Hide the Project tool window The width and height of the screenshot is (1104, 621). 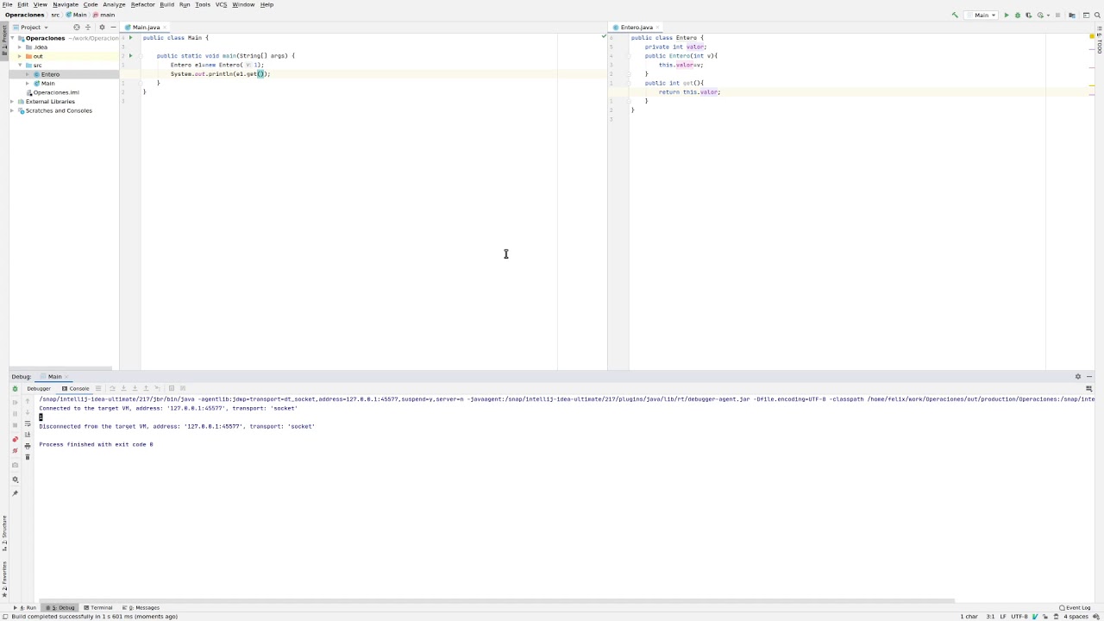(x=113, y=28)
